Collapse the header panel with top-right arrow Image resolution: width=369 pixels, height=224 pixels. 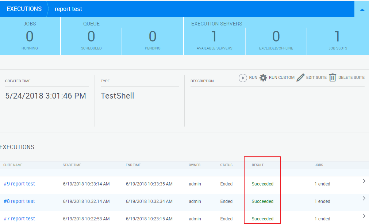point(362,9)
